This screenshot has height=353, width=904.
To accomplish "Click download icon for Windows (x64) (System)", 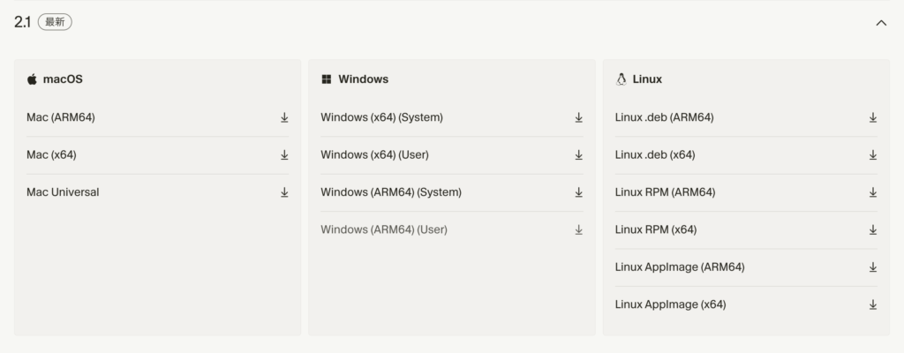I will (579, 117).
